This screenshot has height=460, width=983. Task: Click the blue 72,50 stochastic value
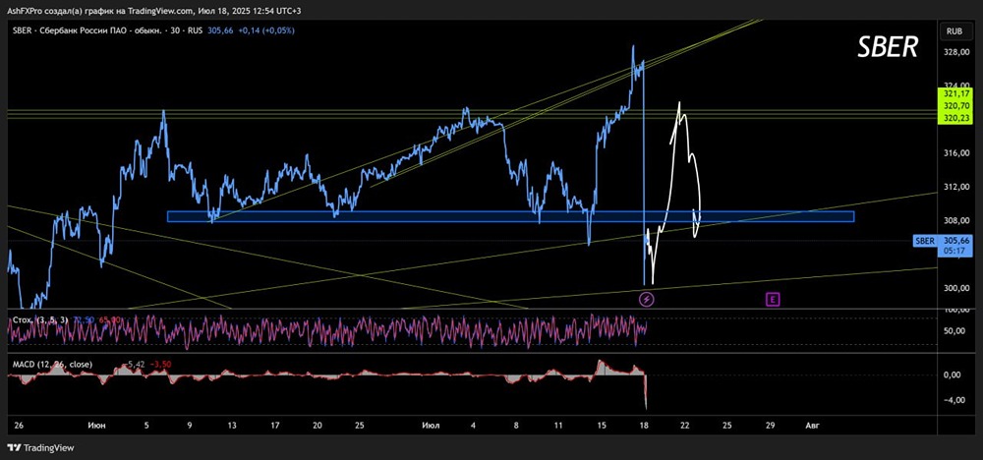(84, 320)
